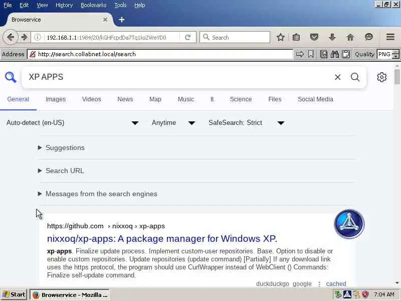The image size is (401, 301).
Task: Open search preferences gear icon
Action: 381,77
